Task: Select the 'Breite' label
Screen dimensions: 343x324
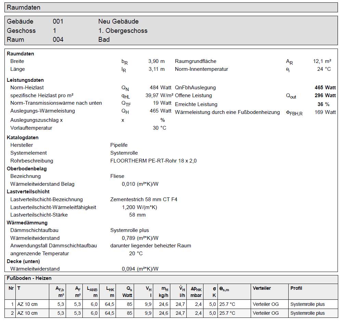Action: pyautogui.click(x=17, y=61)
